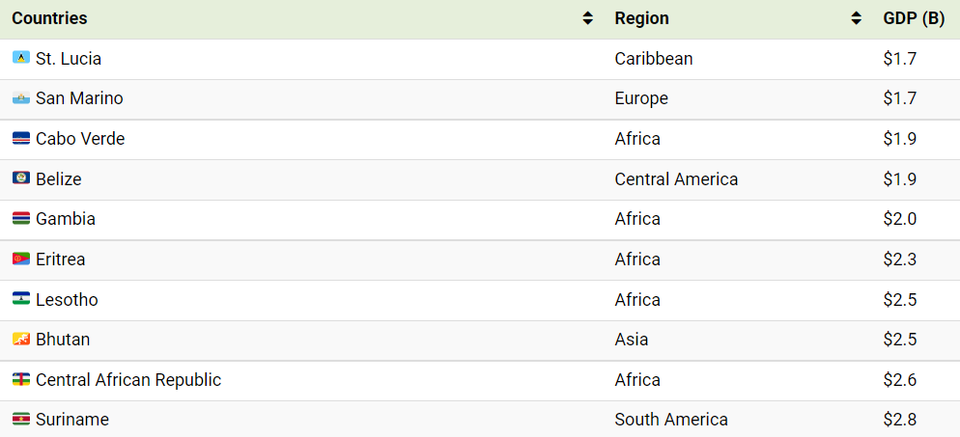Click the Eritrea flag icon
Image resolution: width=960 pixels, height=437 pixels.
[x=21, y=259]
